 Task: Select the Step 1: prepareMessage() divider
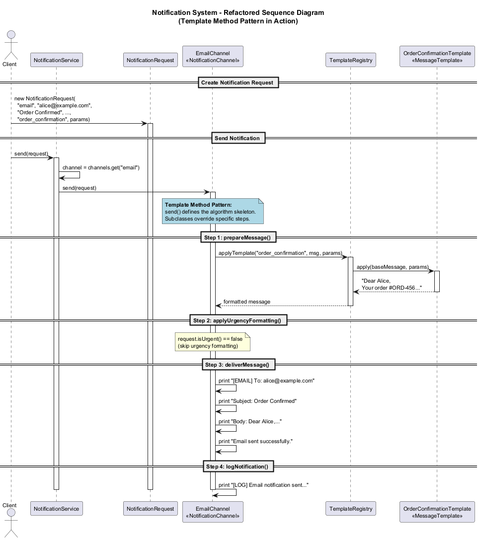click(237, 238)
